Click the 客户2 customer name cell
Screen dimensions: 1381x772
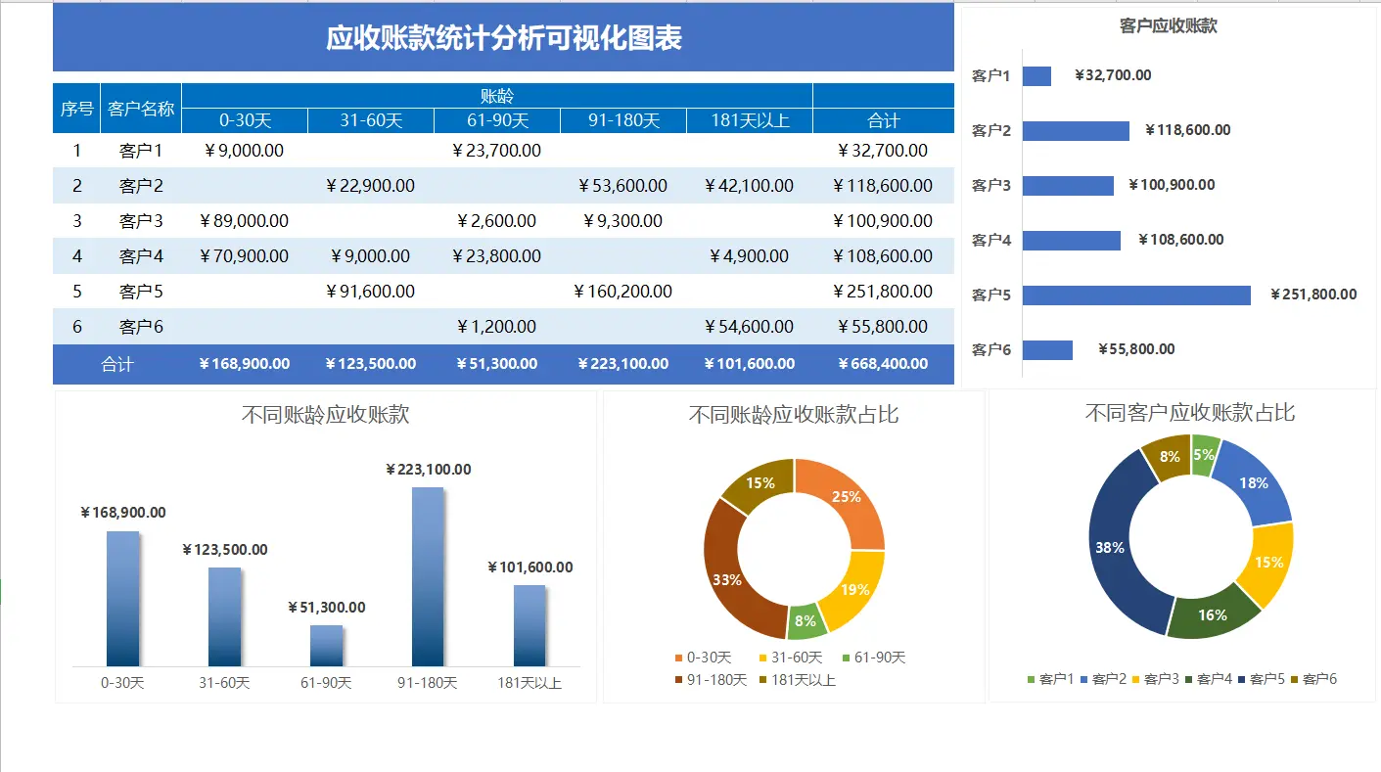point(141,185)
